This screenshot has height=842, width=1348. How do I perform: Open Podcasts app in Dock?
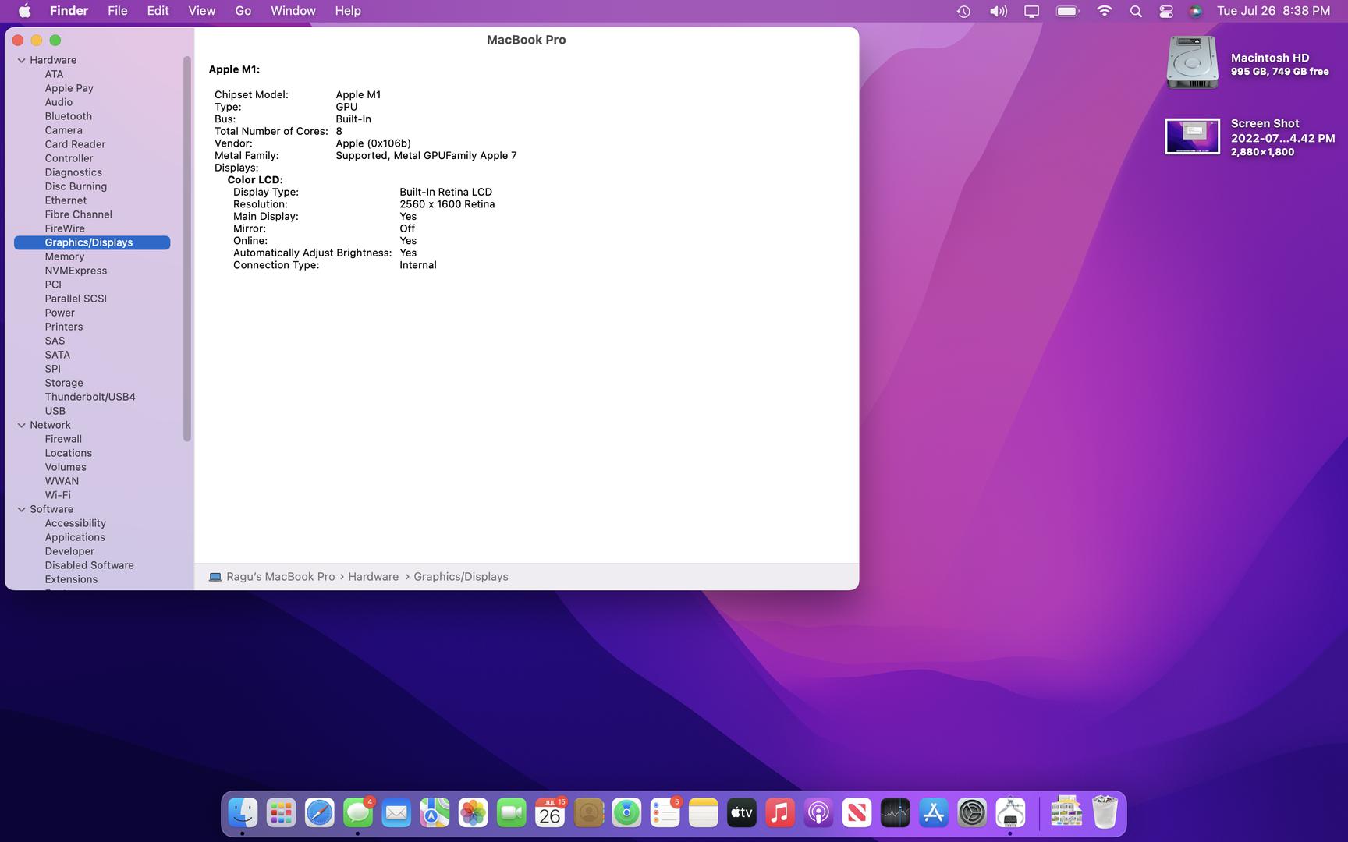(x=818, y=813)
